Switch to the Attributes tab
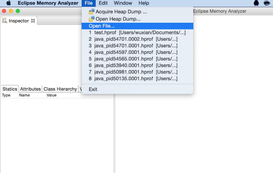The height and width of the screenshot is (173, 273). pyautogui.click(x=30, y=89)
